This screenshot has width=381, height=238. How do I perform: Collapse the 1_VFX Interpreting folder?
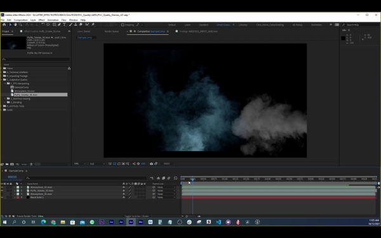(5, 83)
